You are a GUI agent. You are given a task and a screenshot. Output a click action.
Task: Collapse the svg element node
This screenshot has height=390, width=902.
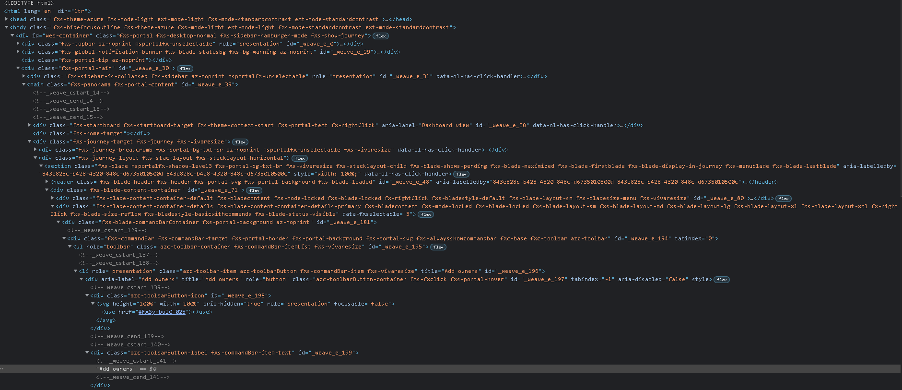pos(93,304)
